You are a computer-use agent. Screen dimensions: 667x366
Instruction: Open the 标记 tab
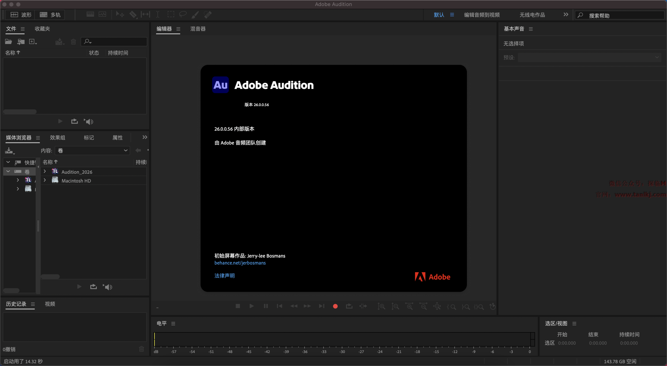[x=89, y=137]
